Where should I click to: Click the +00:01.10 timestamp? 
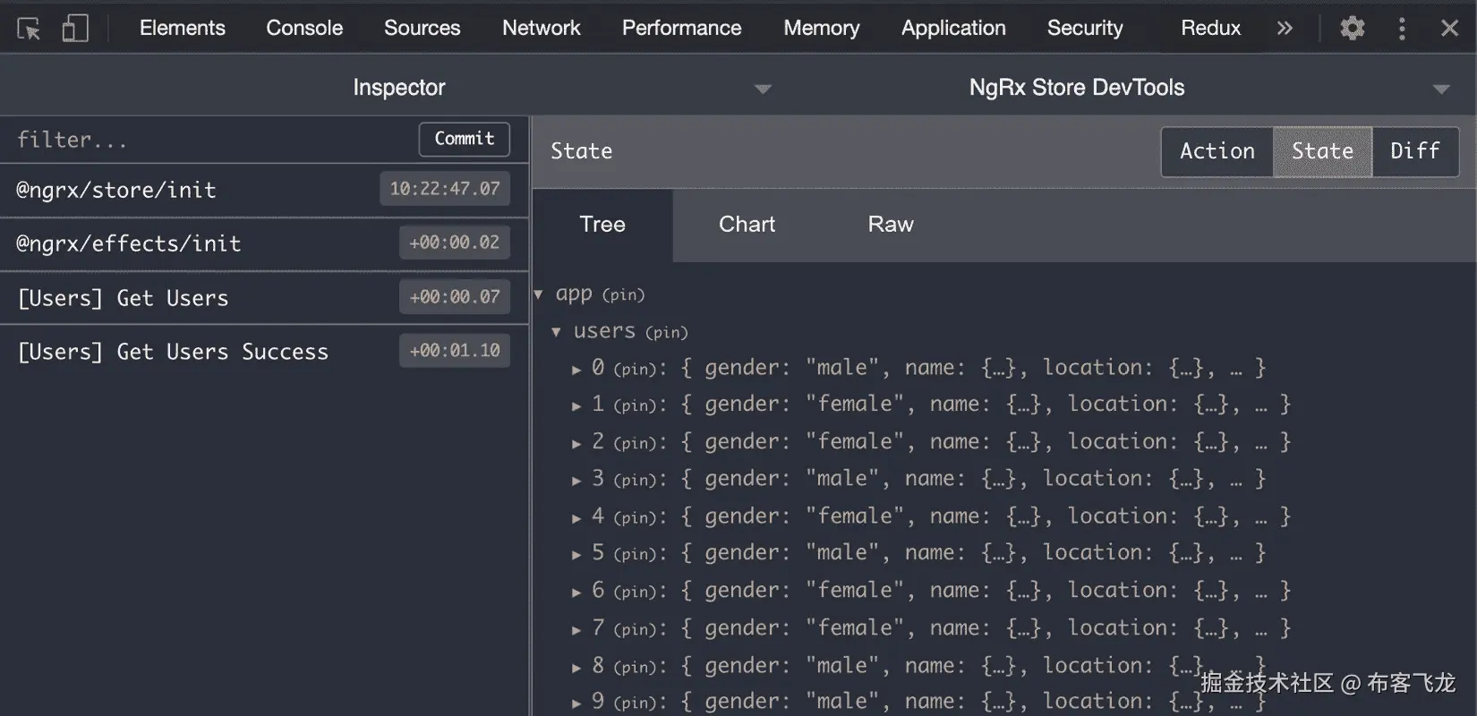tap(455, 351)
